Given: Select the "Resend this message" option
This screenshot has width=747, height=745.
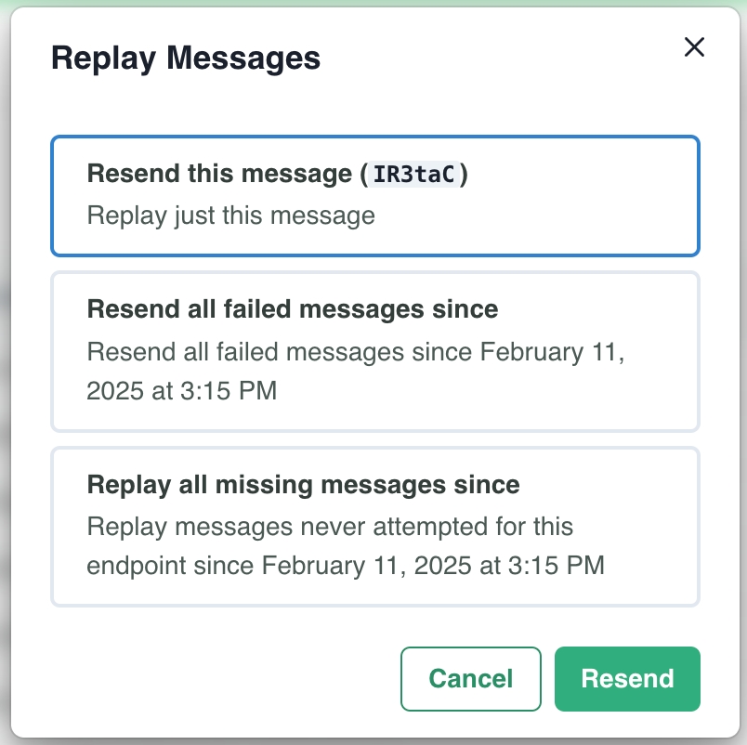Looking at the screenshot, I should [x=374, y=195].
